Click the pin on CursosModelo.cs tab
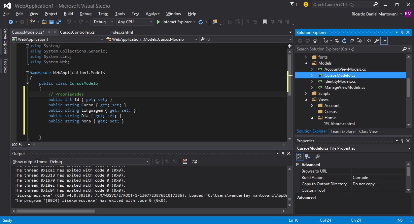This screenshot has height=224, width=414. click(48, 32)
